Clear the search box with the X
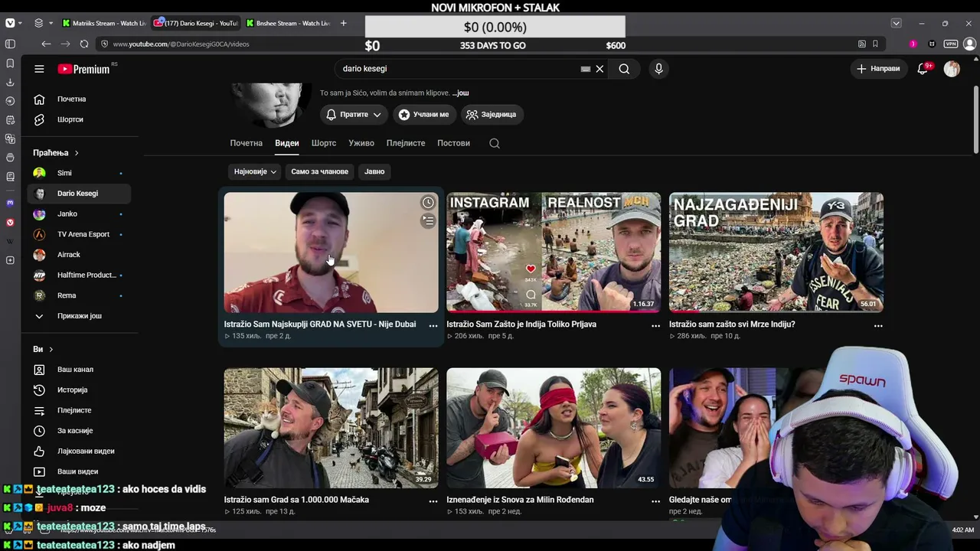The height and width of the screenshot is (551, 980). pyautogui.click(x=599, y=69)
